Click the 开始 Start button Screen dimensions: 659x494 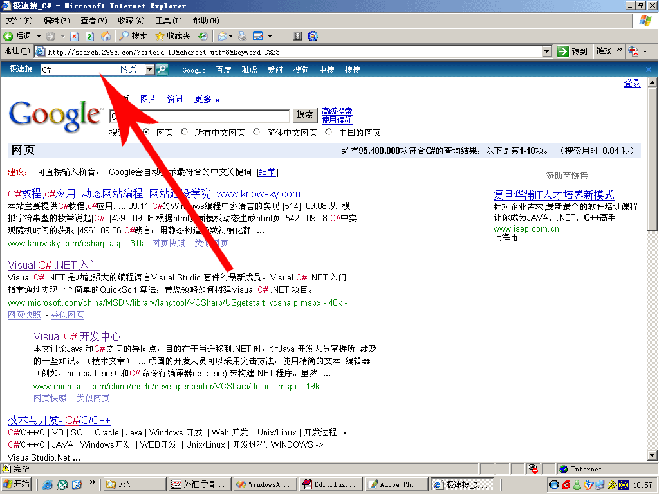17,484
